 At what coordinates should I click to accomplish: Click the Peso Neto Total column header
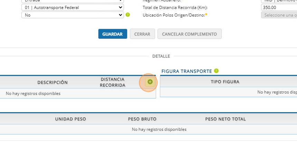point(226,119)
